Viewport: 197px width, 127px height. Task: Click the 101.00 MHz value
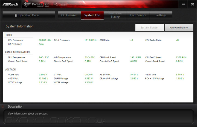coord(91,40)
